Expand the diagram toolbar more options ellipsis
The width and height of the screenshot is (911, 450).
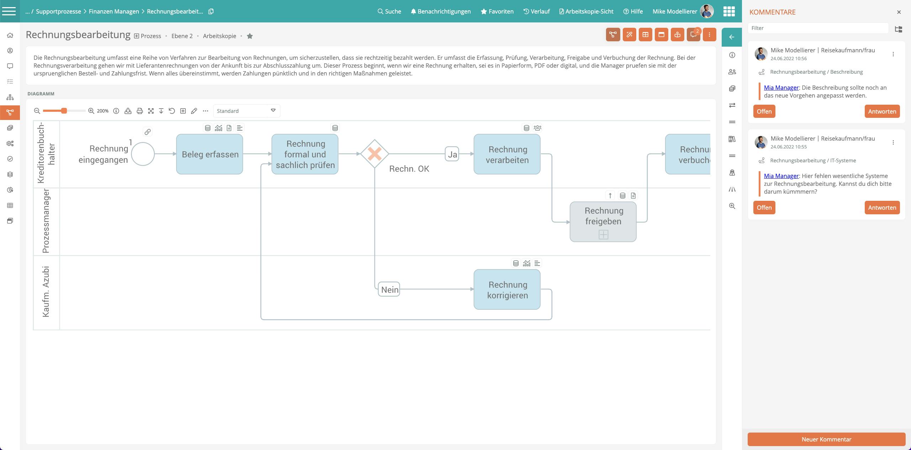click(x=205, y=111)
